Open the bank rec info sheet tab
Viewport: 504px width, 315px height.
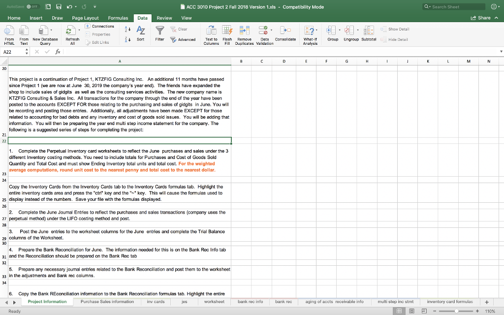(251, 302)
